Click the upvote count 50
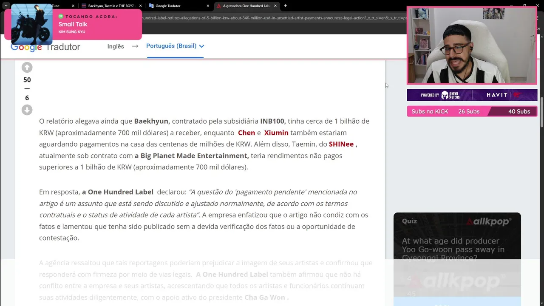544x306 pixels. (27, 80)
